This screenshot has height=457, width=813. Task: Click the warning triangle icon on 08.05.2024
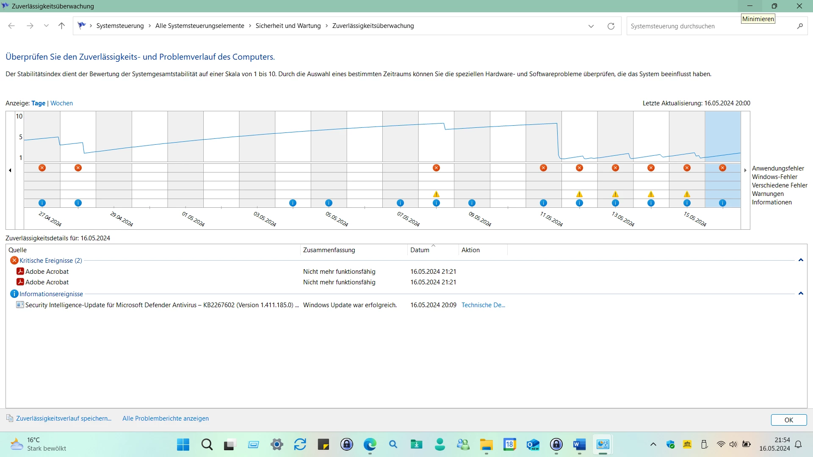[436, 194]
